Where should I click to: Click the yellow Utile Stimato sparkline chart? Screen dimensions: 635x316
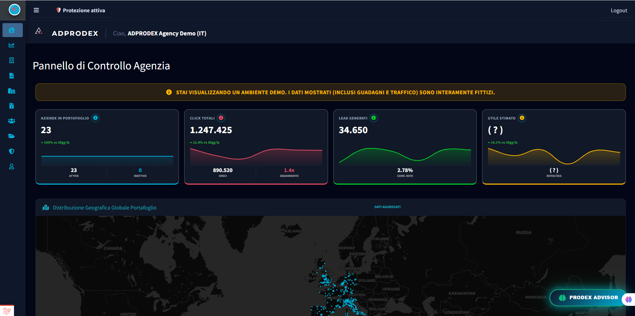(x=554, y=156)
